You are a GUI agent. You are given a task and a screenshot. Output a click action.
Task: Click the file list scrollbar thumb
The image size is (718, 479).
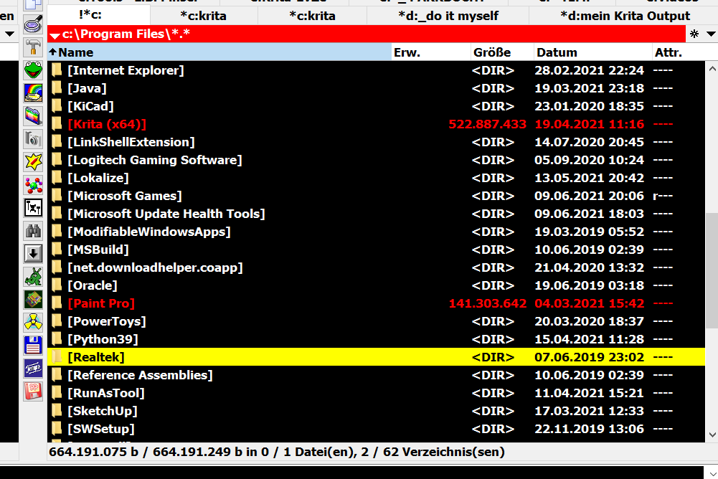tap(712, 270)
